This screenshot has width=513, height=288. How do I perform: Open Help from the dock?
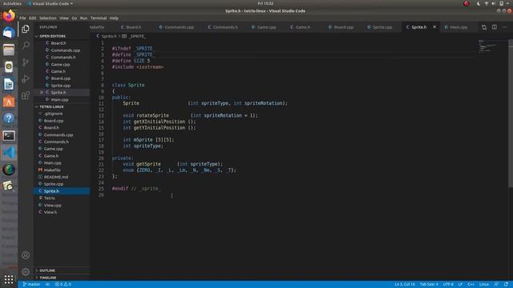point(9,118)
